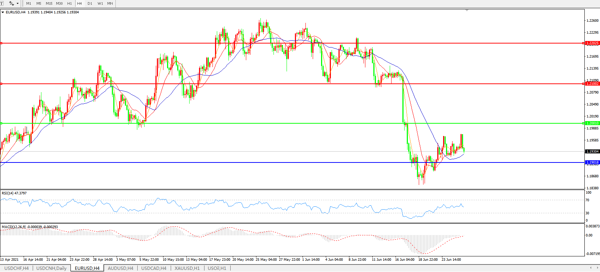Viewport: 600px width, 272px height.
Task: Select the USDCNH,Daily chart tab
Action: [51, 268]
